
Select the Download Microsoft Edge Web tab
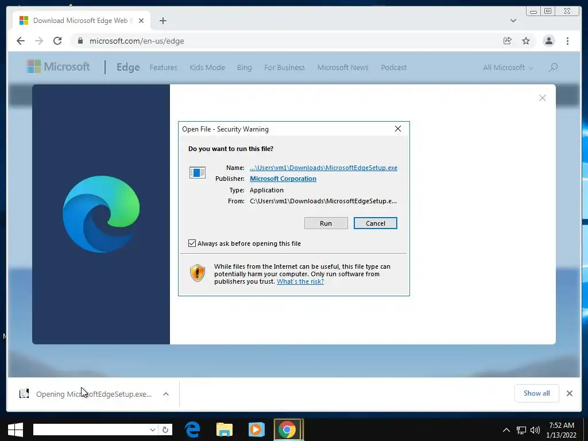click(x=82, y=21)
